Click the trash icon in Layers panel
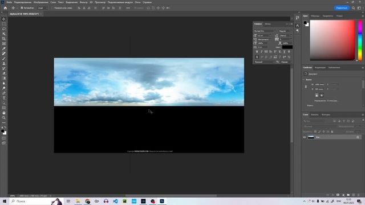The image size is (365, 205). (x=359, y=195)
